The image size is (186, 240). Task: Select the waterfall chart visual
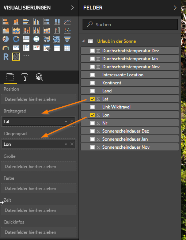coord(57,30)
